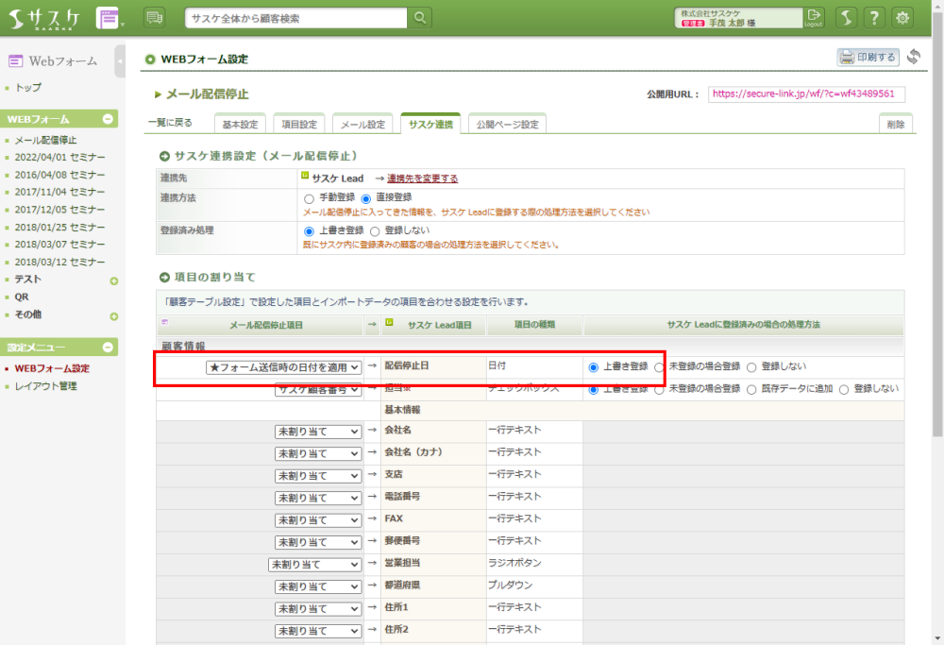The height and width of the screenshot is (645, 944).
Task: Click the 公開用URL text field
Action: tap(806, 94)
